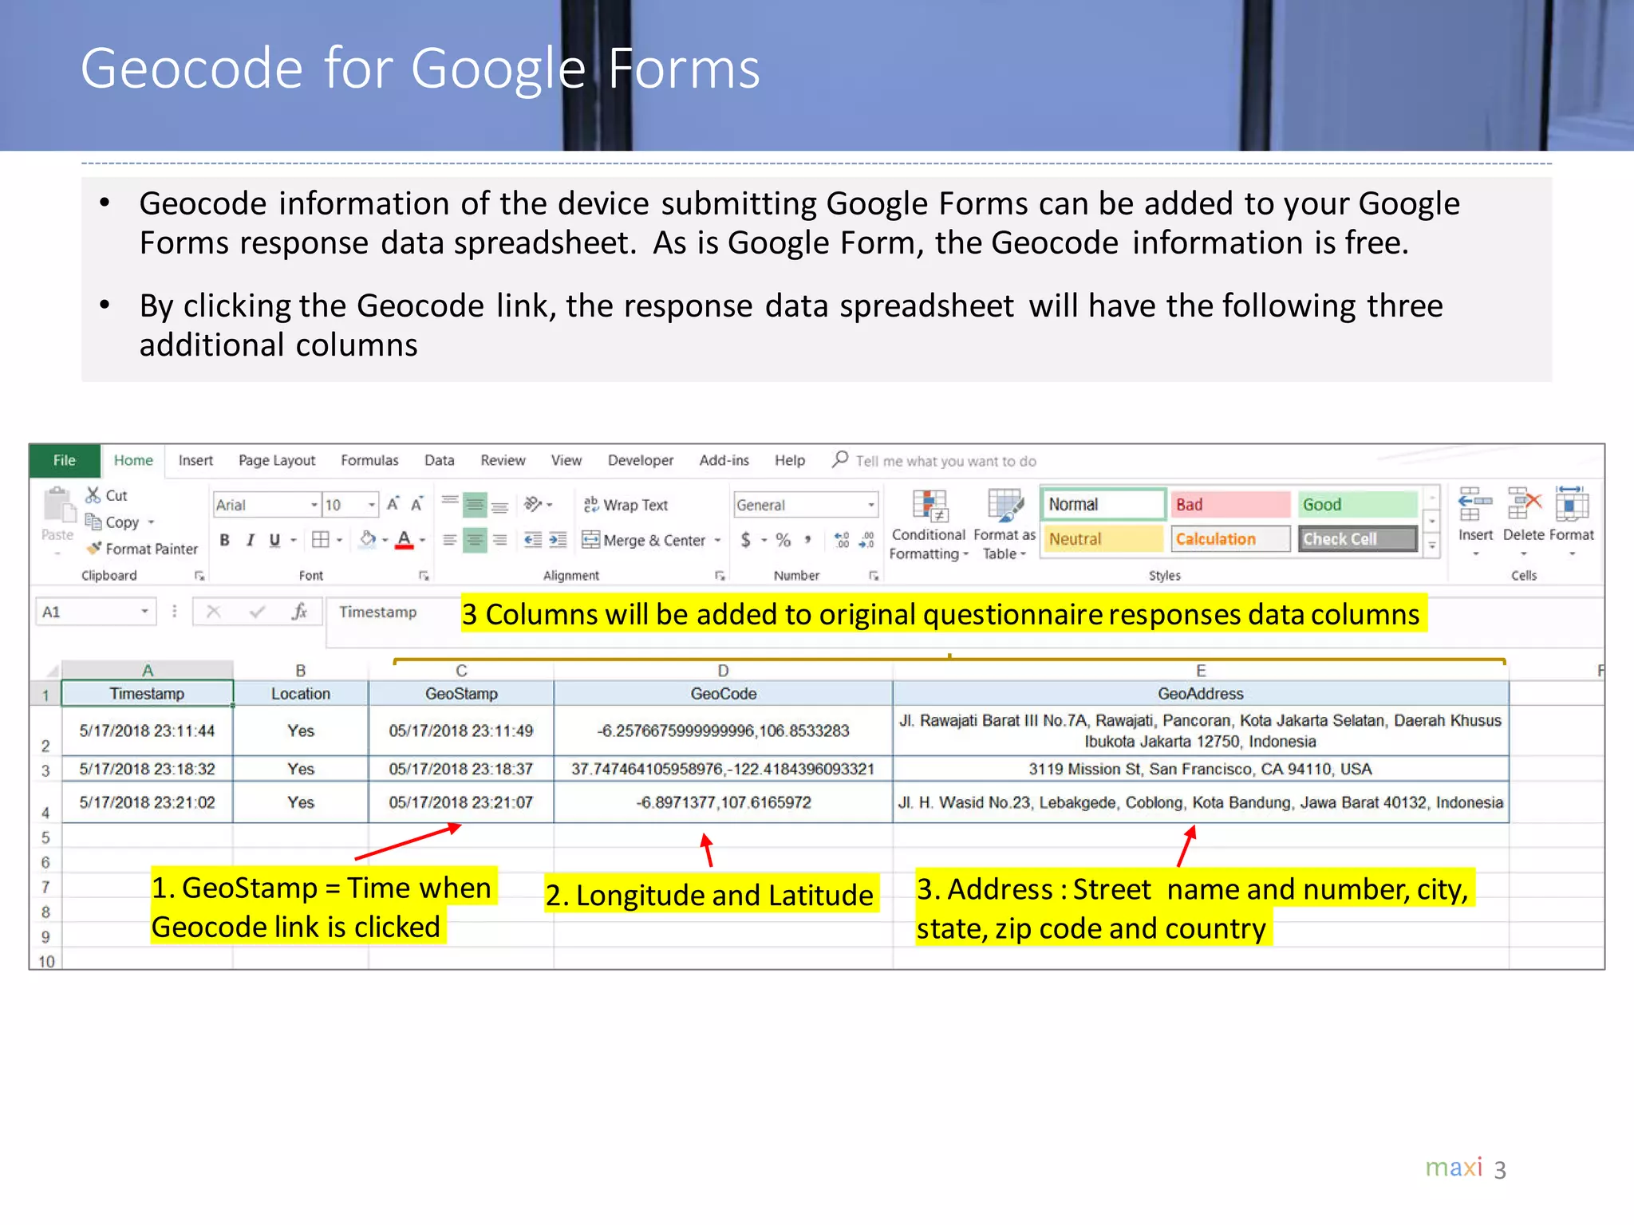Viewport: 1634px width, 1225px height.
Task: Click the Insert cells icon
Action: [x=1475, y=505]
